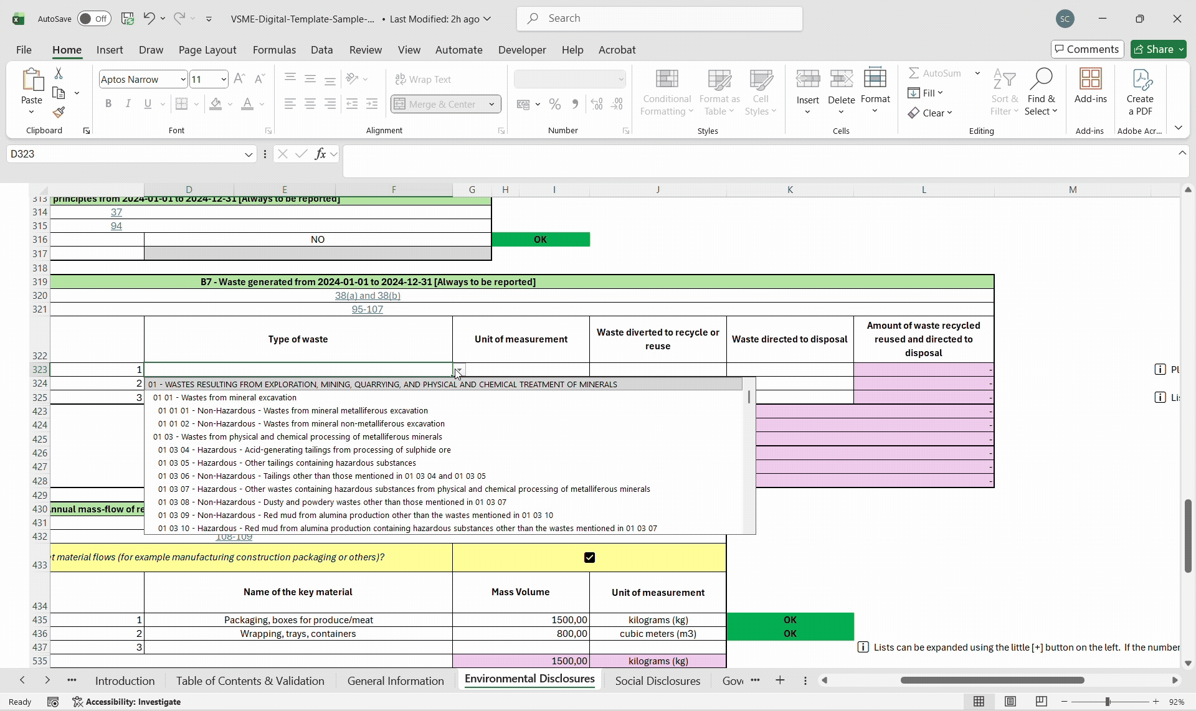The height and width of the screenshot is (711, 1196).
Task: Click the Add-ins ribbon icon
Action: click(1091, 86)
